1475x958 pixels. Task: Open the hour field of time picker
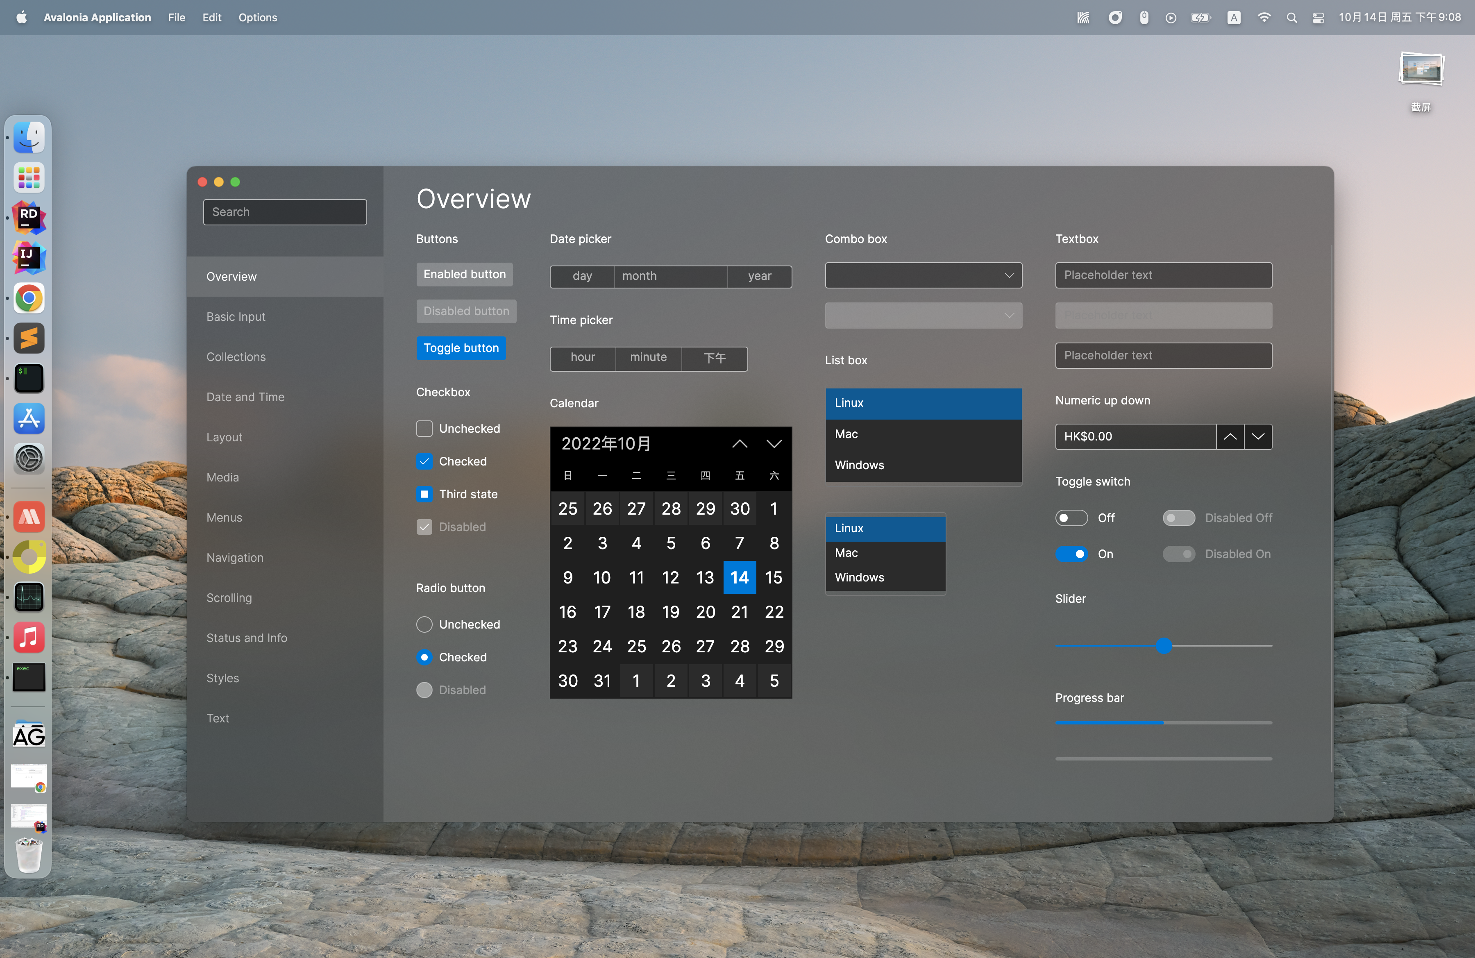583,359
